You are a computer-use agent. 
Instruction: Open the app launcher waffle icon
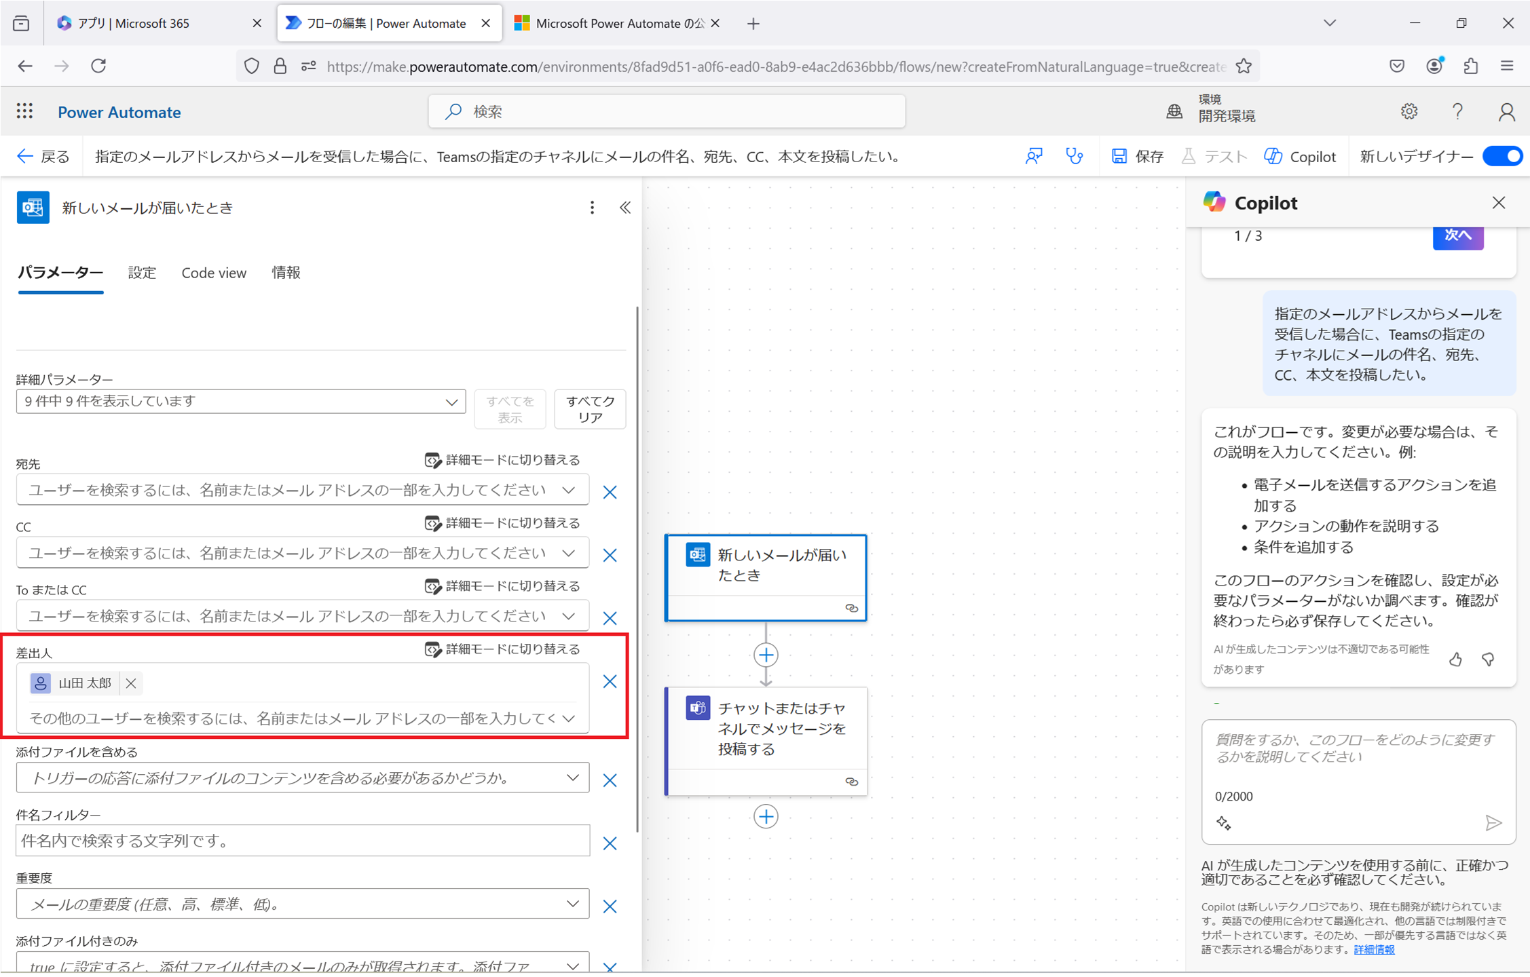click(x=24, y=111)
